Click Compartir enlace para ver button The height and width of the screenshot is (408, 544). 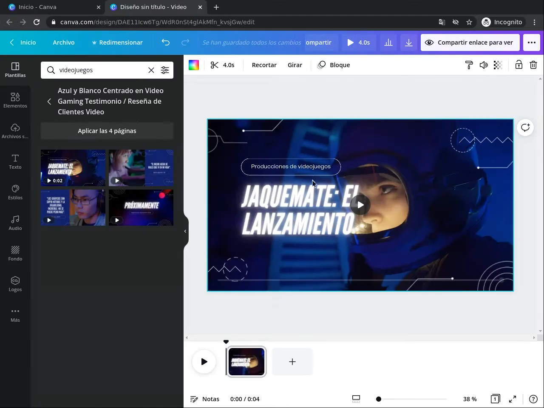[x=469, y=42]
